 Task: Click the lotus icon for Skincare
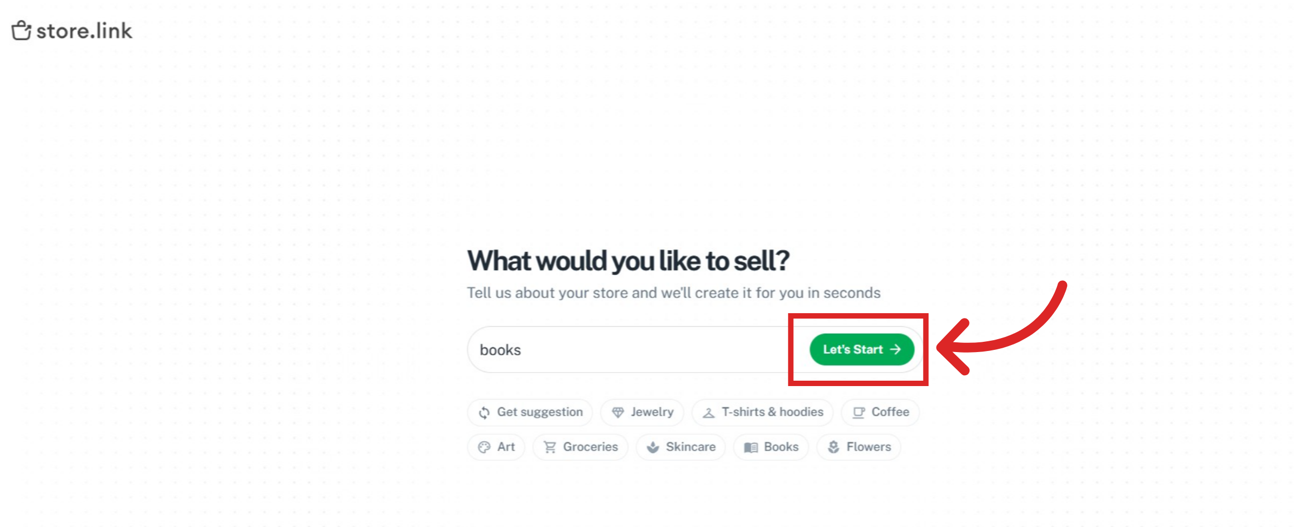[x=653, y=447]
